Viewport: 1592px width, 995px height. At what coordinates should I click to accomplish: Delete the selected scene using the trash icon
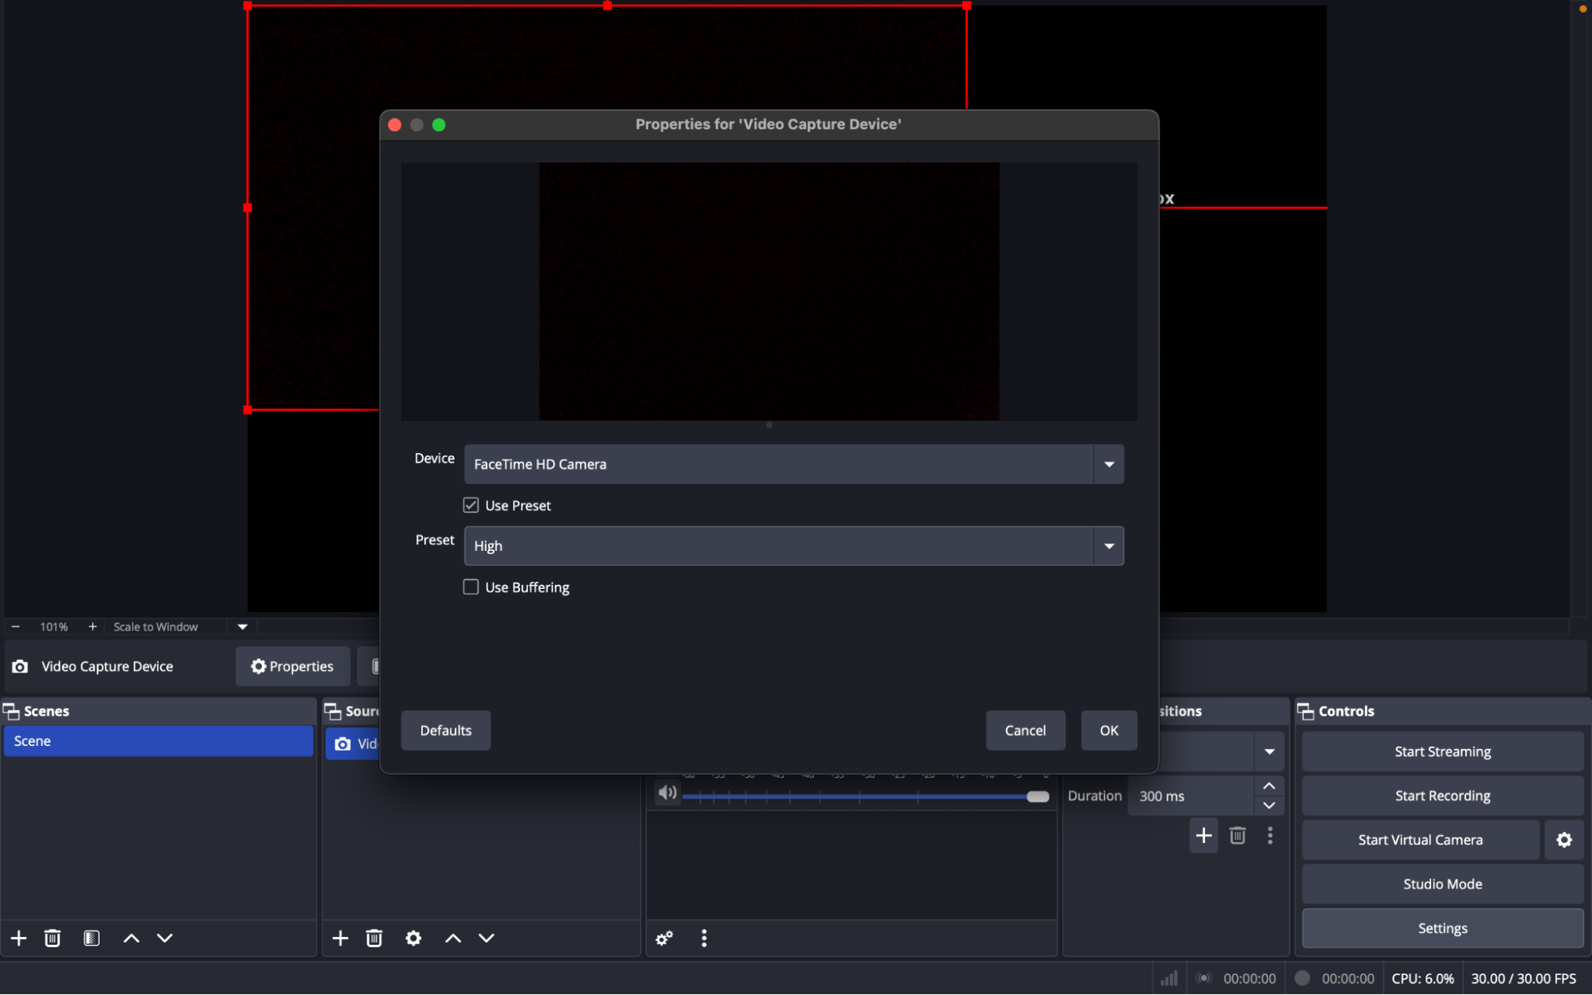(x=52, y=938)
